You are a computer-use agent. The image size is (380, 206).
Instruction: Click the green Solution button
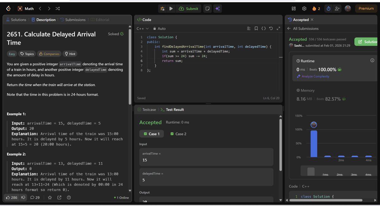coord(366,42)
